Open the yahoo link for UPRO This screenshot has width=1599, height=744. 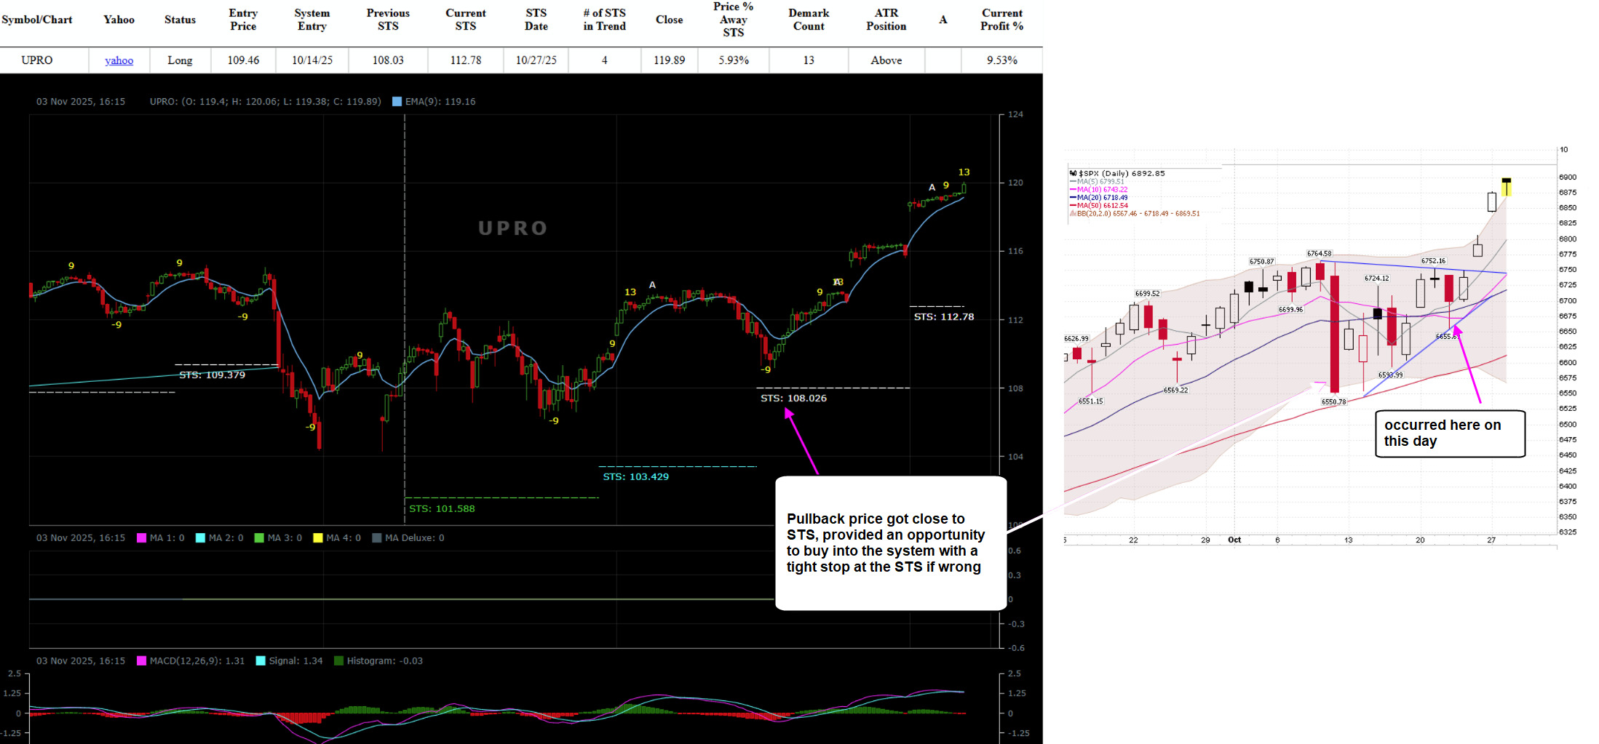[x=119, y=60]
